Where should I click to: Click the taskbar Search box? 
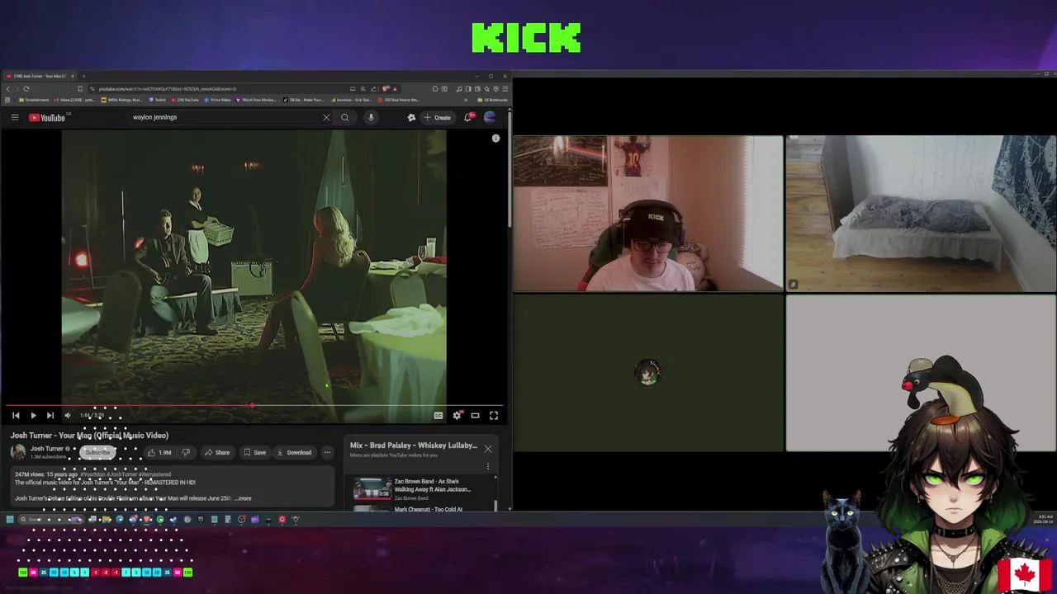(x=50, y=520)
